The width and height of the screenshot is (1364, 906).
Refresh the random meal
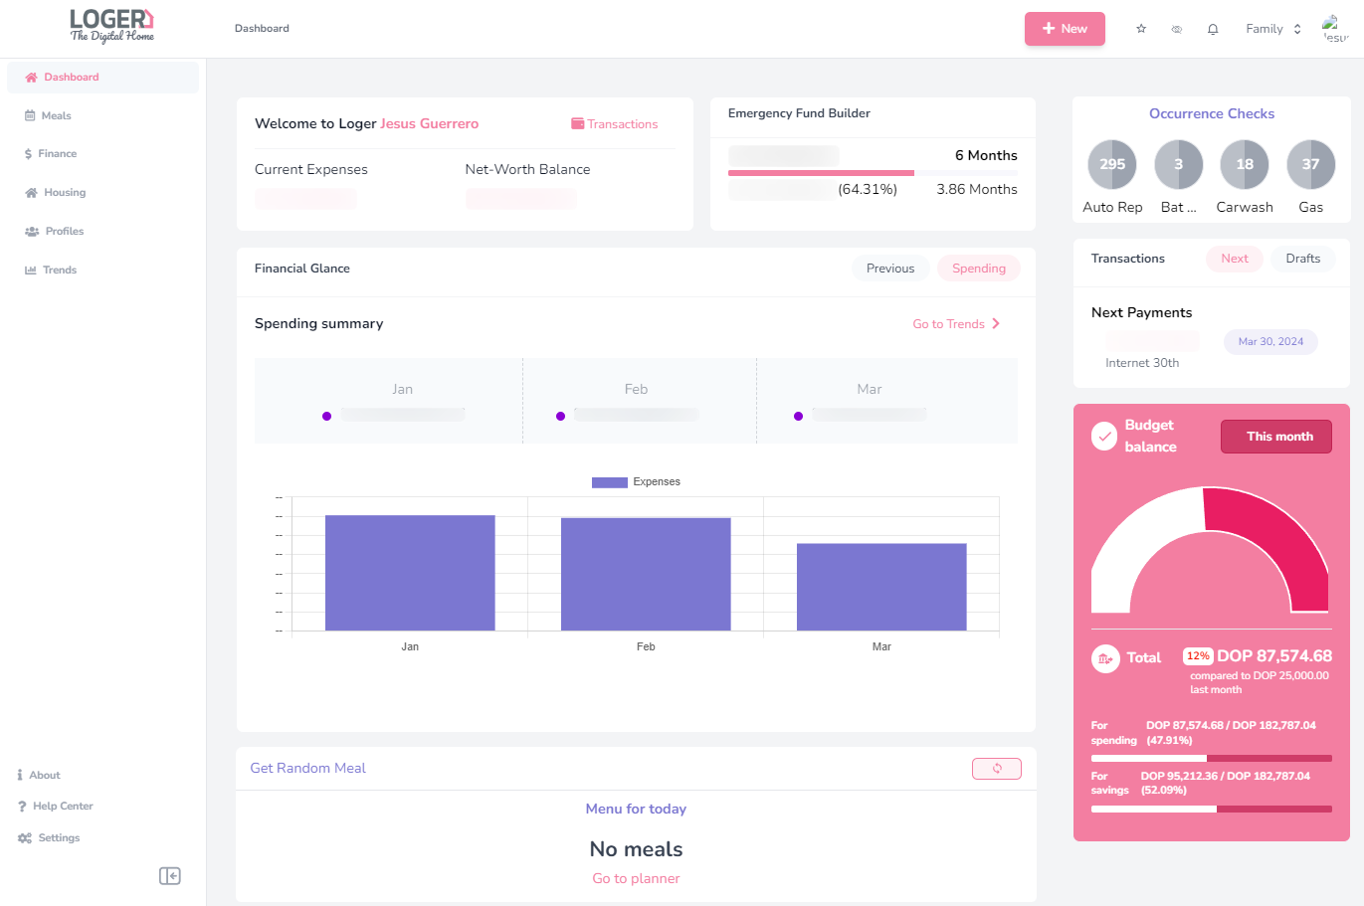pyautogui.click(x=997, y=769)
